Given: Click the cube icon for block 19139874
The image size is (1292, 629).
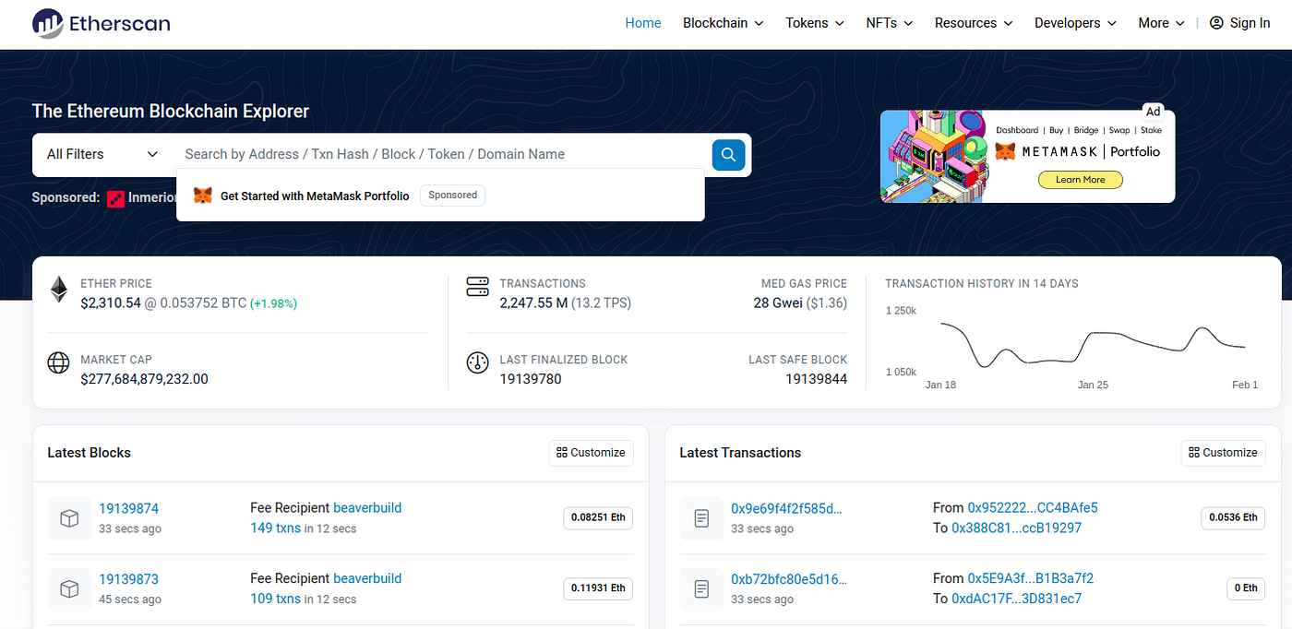Looking at the screenshot, I should 69,518.
